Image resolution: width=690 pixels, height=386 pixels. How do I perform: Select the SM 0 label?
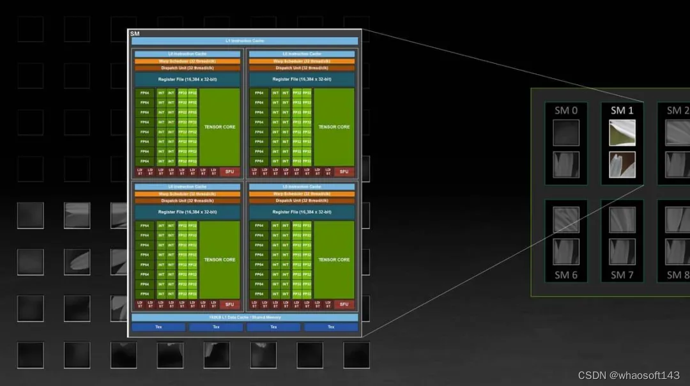tap(565, 110)
